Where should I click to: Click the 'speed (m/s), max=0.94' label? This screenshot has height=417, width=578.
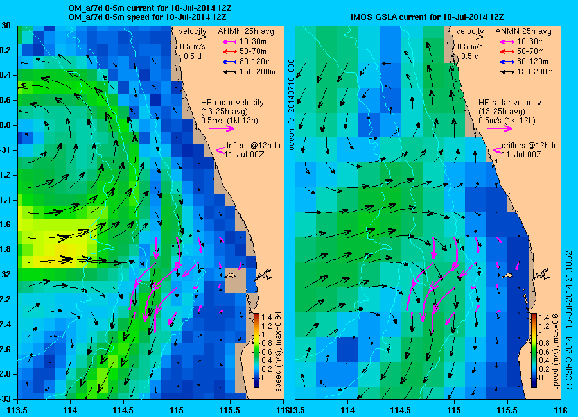[278, 352]
